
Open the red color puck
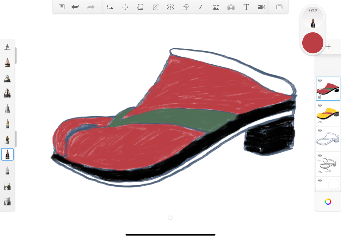click(x=313, y=43)
